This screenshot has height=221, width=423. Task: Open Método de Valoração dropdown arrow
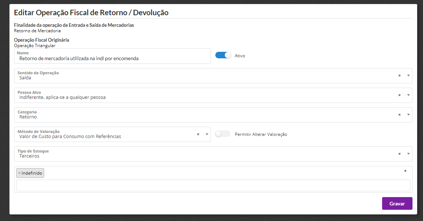pos(207,134)
